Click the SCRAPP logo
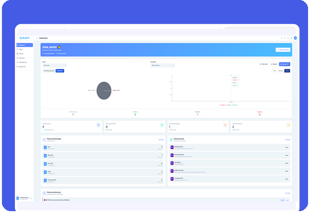 tap(24, 38)
